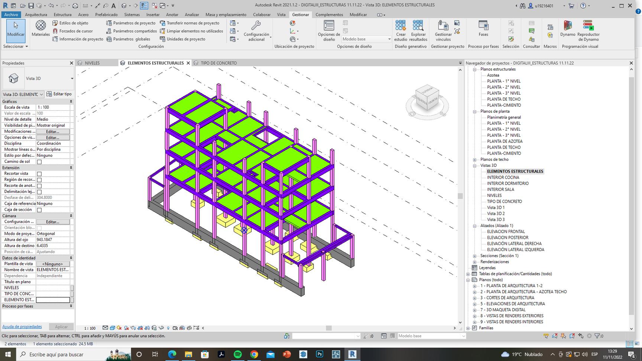The height and width of the screenshot is (361, 642).
Task: Click the Editar tipo button
Action: pos(59,94)
